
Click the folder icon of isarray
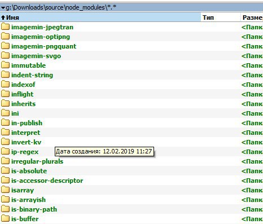point(5,190)
